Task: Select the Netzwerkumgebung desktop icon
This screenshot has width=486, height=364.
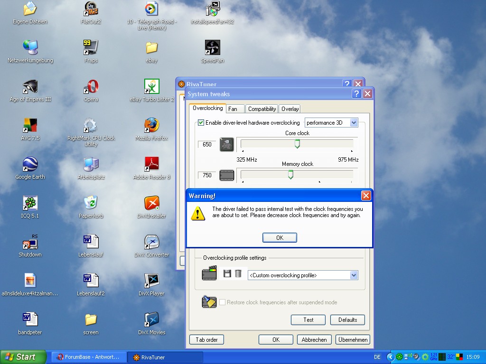Action: click(30, 51)
